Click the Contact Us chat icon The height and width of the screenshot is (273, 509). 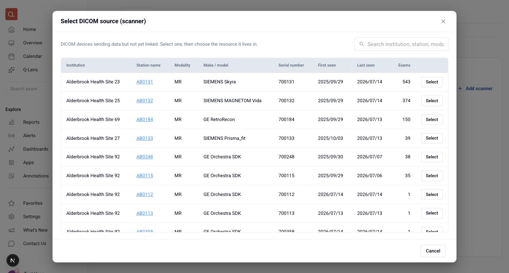[x=11, y=243]
